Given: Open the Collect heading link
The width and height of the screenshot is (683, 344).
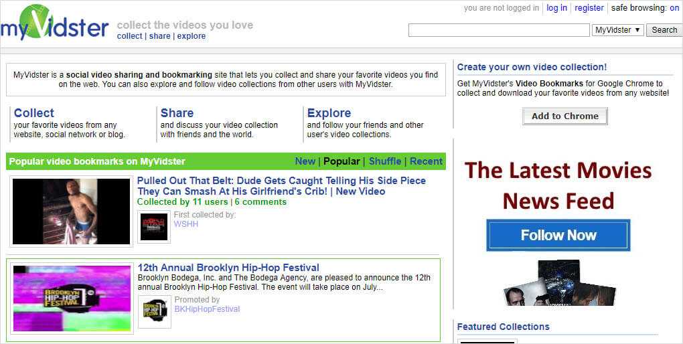Looking at the screenshot, I should tap(34, 113).
